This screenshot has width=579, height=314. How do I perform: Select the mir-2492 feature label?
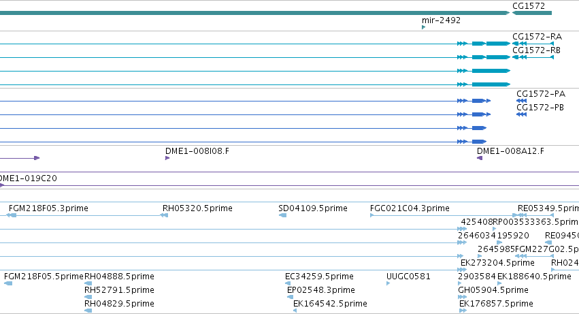(x=441, y=20)
